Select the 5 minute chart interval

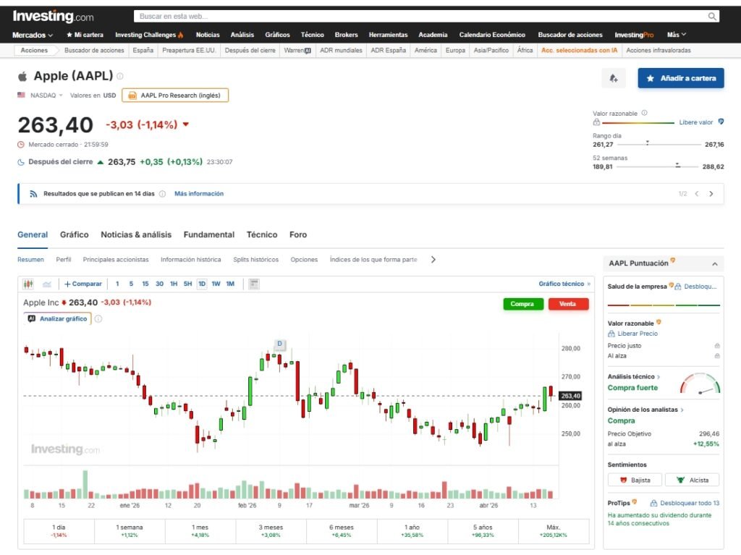[x=131, y=284]
